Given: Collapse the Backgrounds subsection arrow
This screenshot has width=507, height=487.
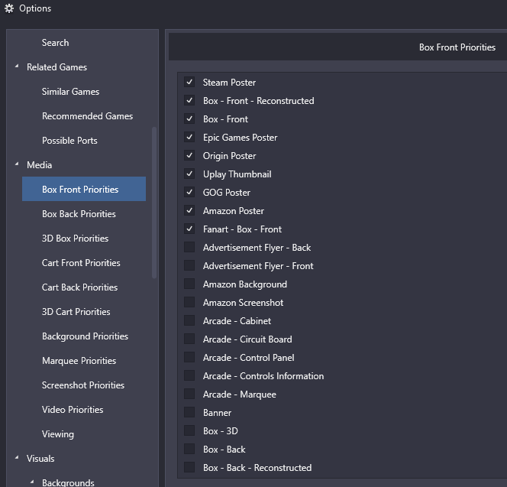Looking at the screenshot, I should [32, 482].
